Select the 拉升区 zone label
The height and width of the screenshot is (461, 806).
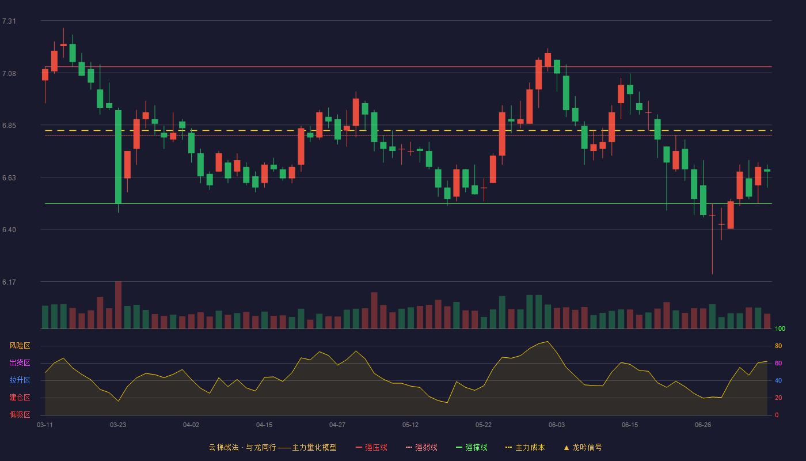tap(20, 380)
